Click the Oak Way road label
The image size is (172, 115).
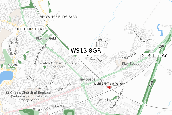pyautogui.click(x=96, y=59)
